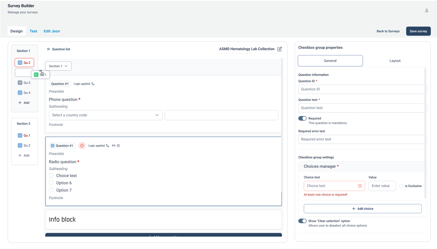Select Qu.4 checkbox icon in Section 1
The width and height of the screenshot is (437, 249).
pos(20,93)
